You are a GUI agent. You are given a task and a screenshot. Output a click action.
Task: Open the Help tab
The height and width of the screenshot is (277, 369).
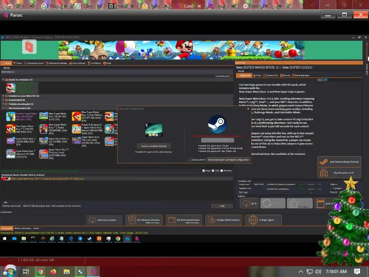pyautogui.click(x=107, y=63)
